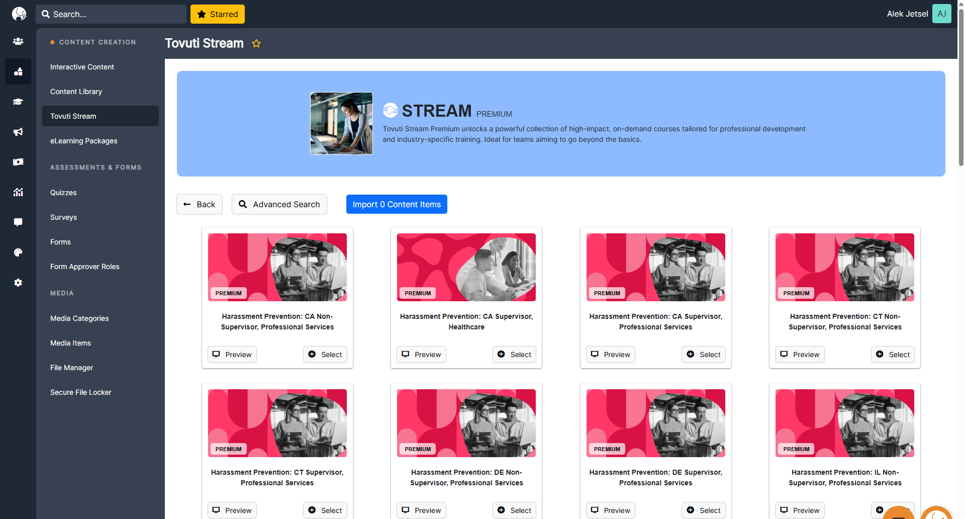965x519 pixels.
Task: Click the top Search input field
Action: [111, 14]
